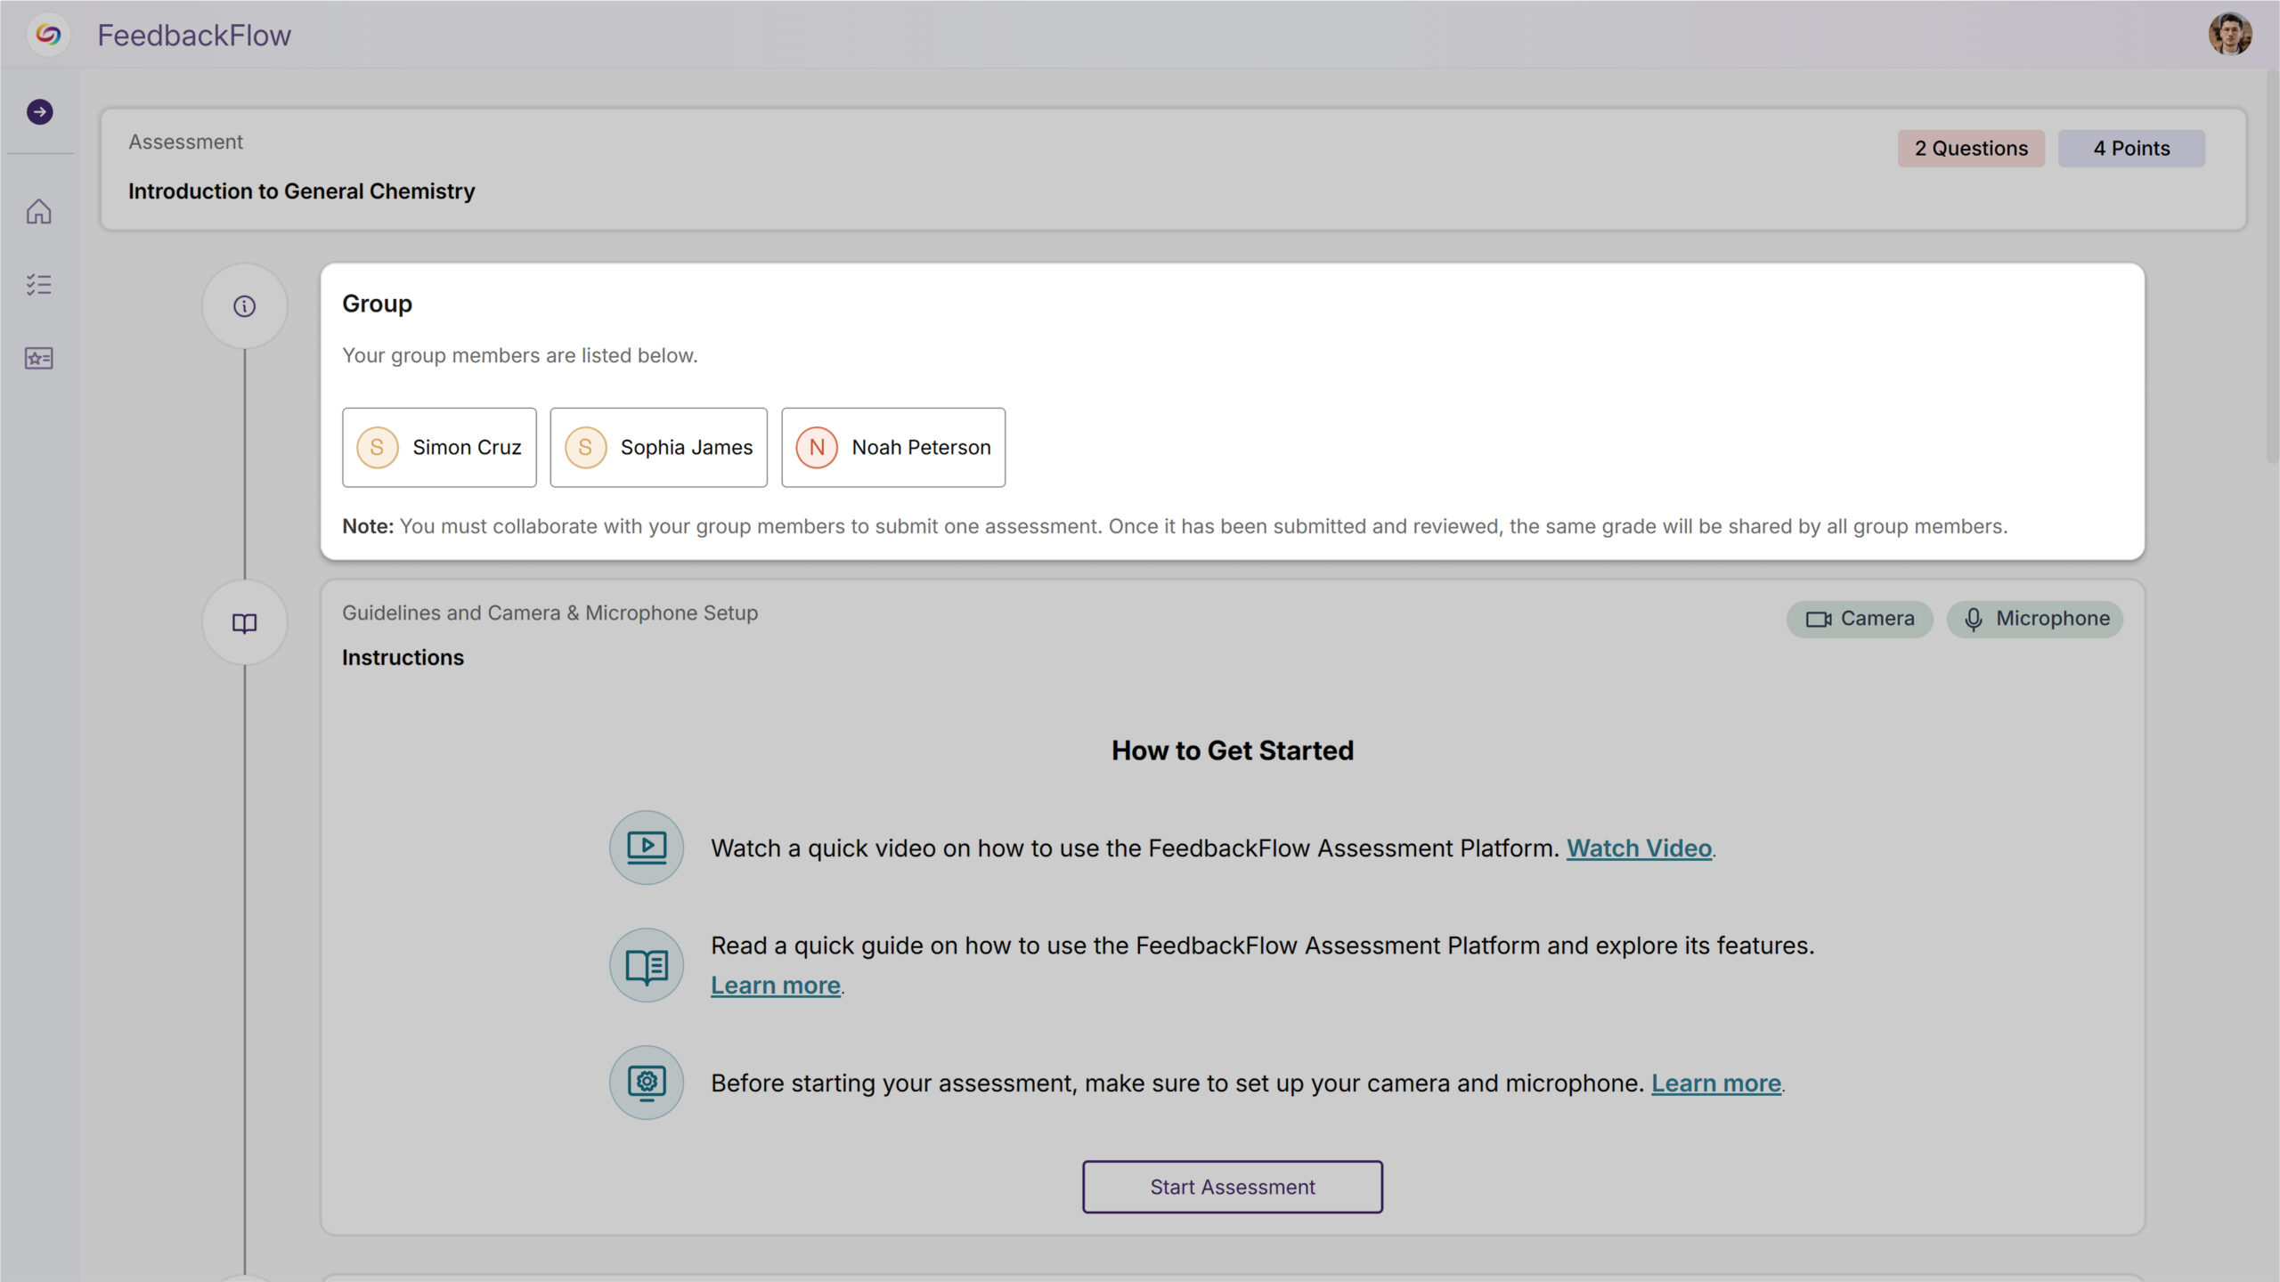This screenshot has height=1282, width=2280.
Task: Click the open guide book icon
Action: [x=647, y=965]
